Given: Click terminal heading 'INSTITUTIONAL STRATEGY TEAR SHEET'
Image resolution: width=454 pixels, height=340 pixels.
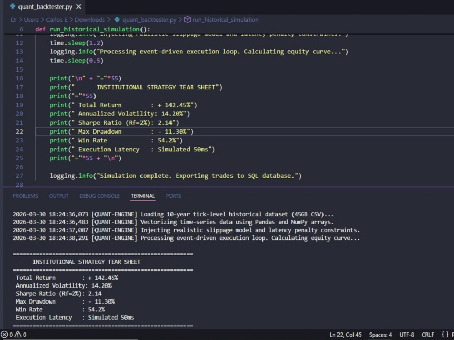Looking at the screenshot, I should click(x=86, y=262).
